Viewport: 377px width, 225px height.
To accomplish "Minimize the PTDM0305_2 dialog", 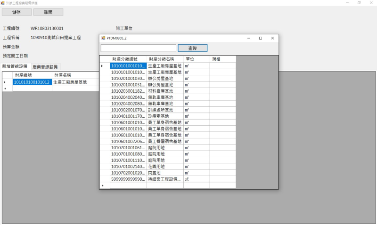I will click(x=249, y=38).
